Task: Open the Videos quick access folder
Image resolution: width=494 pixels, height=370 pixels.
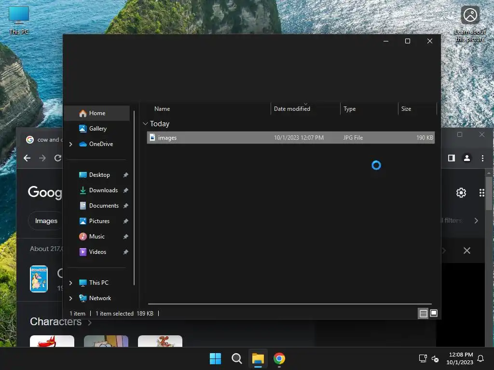Action: [97, 252]
